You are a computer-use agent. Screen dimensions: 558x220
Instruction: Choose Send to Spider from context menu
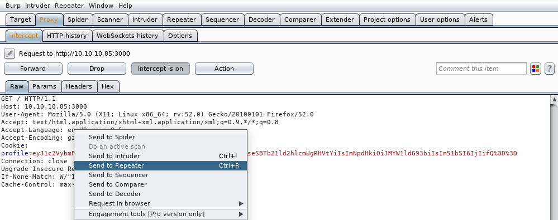(160, 137)
